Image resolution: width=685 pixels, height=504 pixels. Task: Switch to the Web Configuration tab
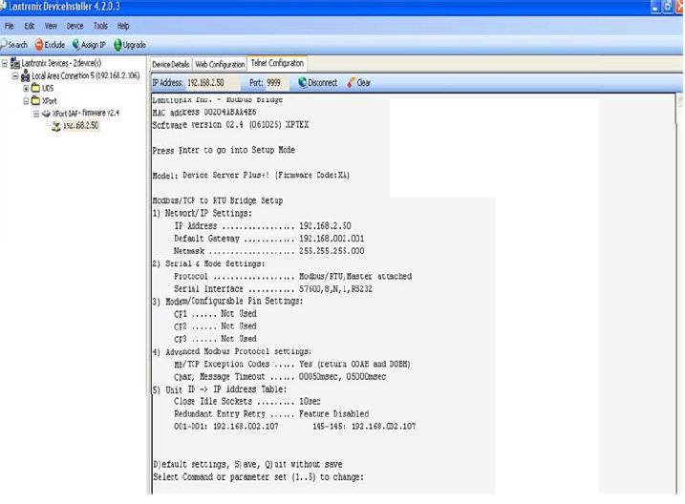[x=220, y=64]
